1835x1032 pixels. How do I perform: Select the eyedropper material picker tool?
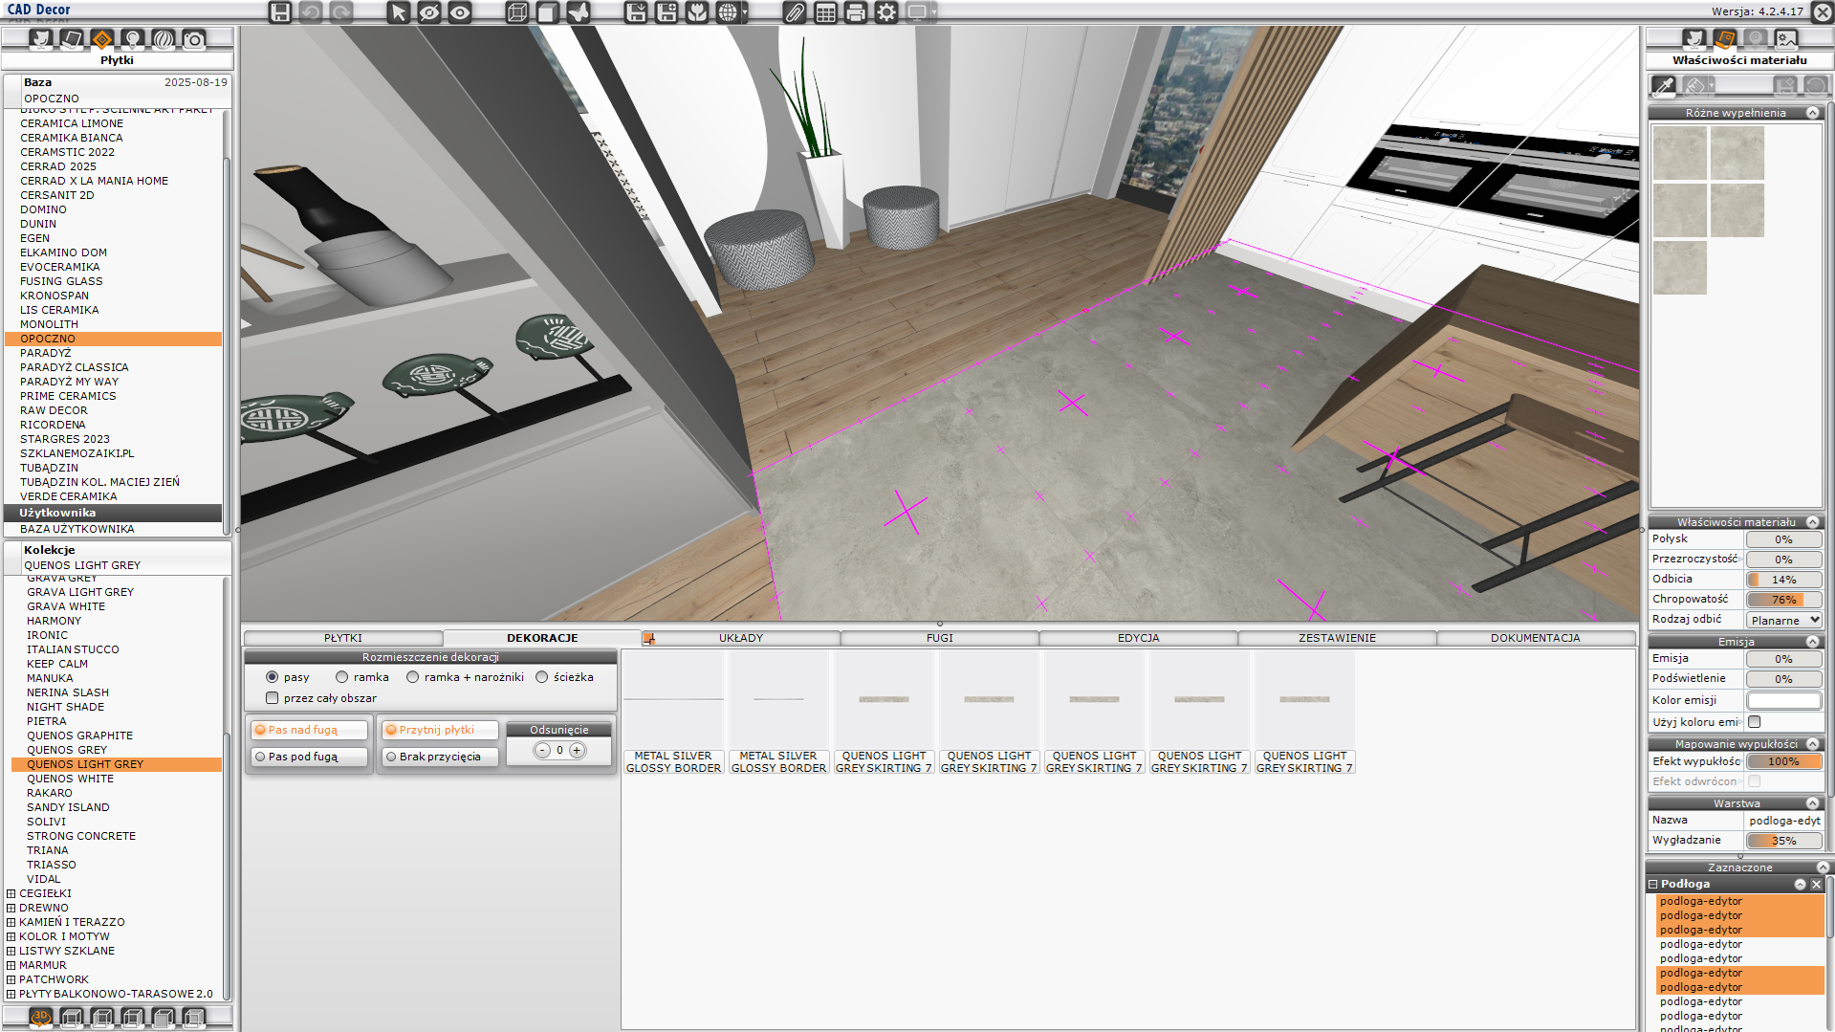click(1664, 86)
